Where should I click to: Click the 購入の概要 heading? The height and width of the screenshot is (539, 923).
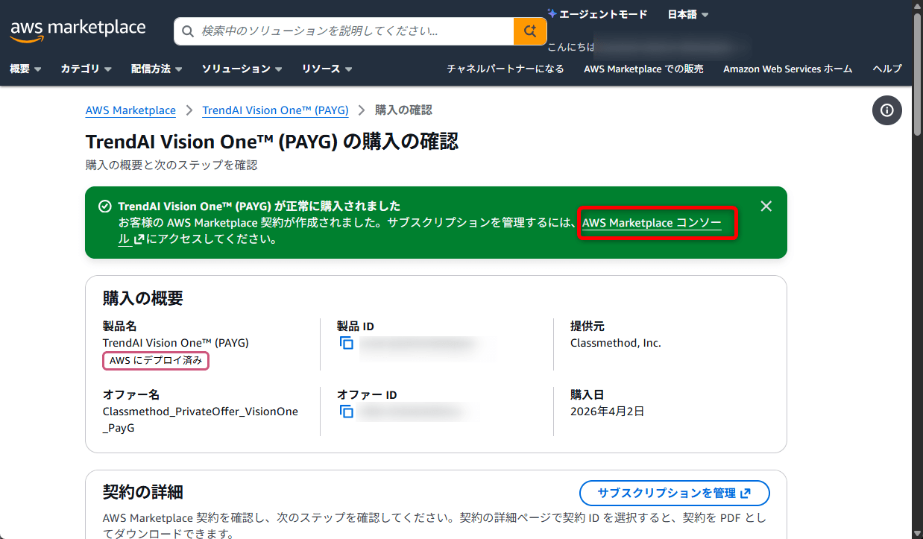pos(143,298)
